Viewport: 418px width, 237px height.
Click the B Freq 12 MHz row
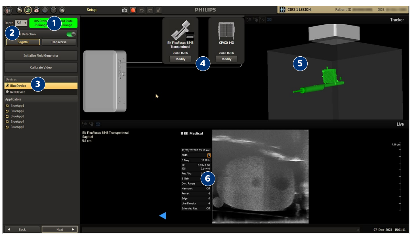196,160
